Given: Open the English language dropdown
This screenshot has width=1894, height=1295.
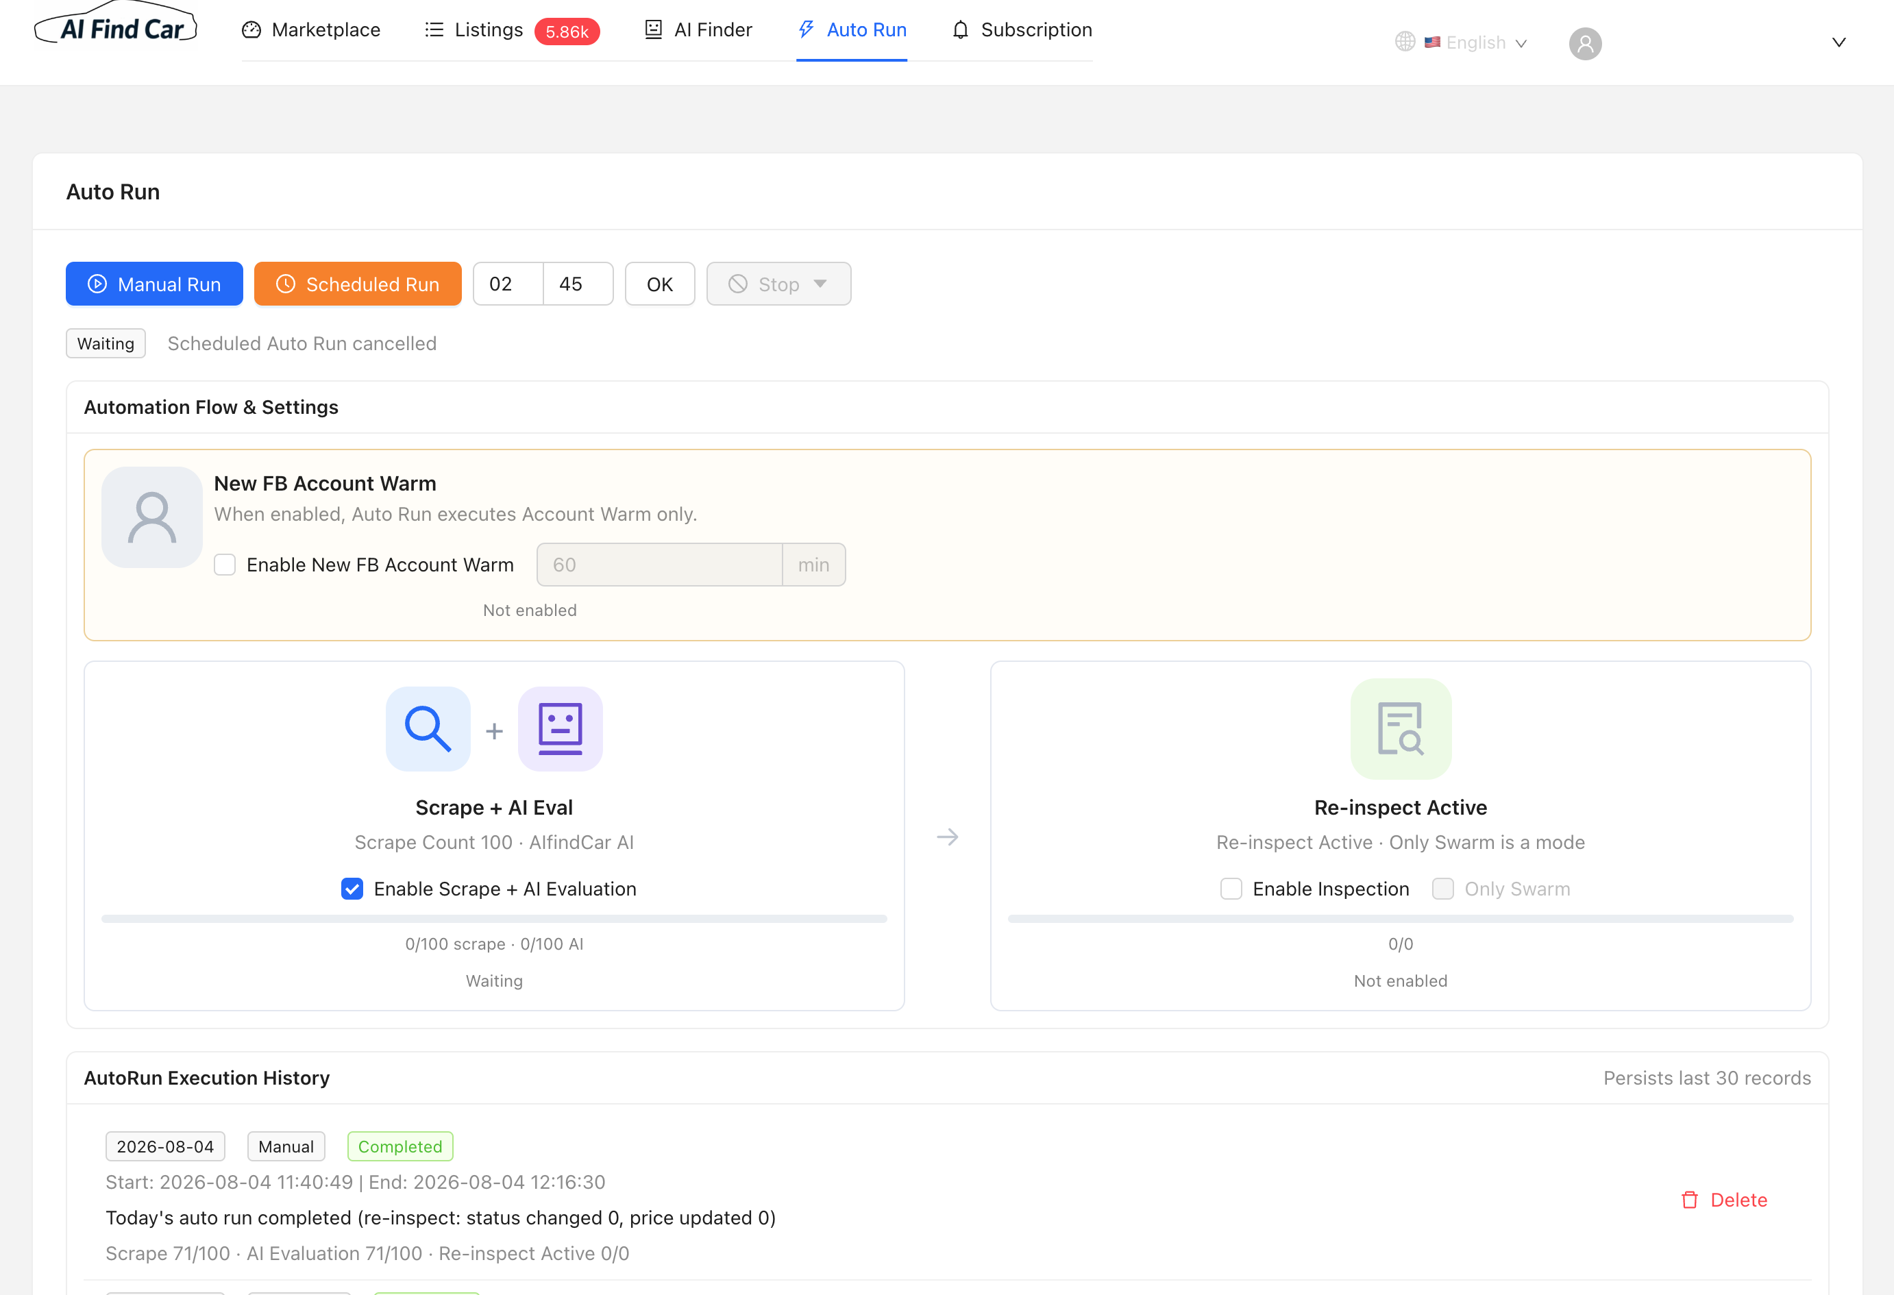Looking at the screenshot, I should tap(1476, 42).
